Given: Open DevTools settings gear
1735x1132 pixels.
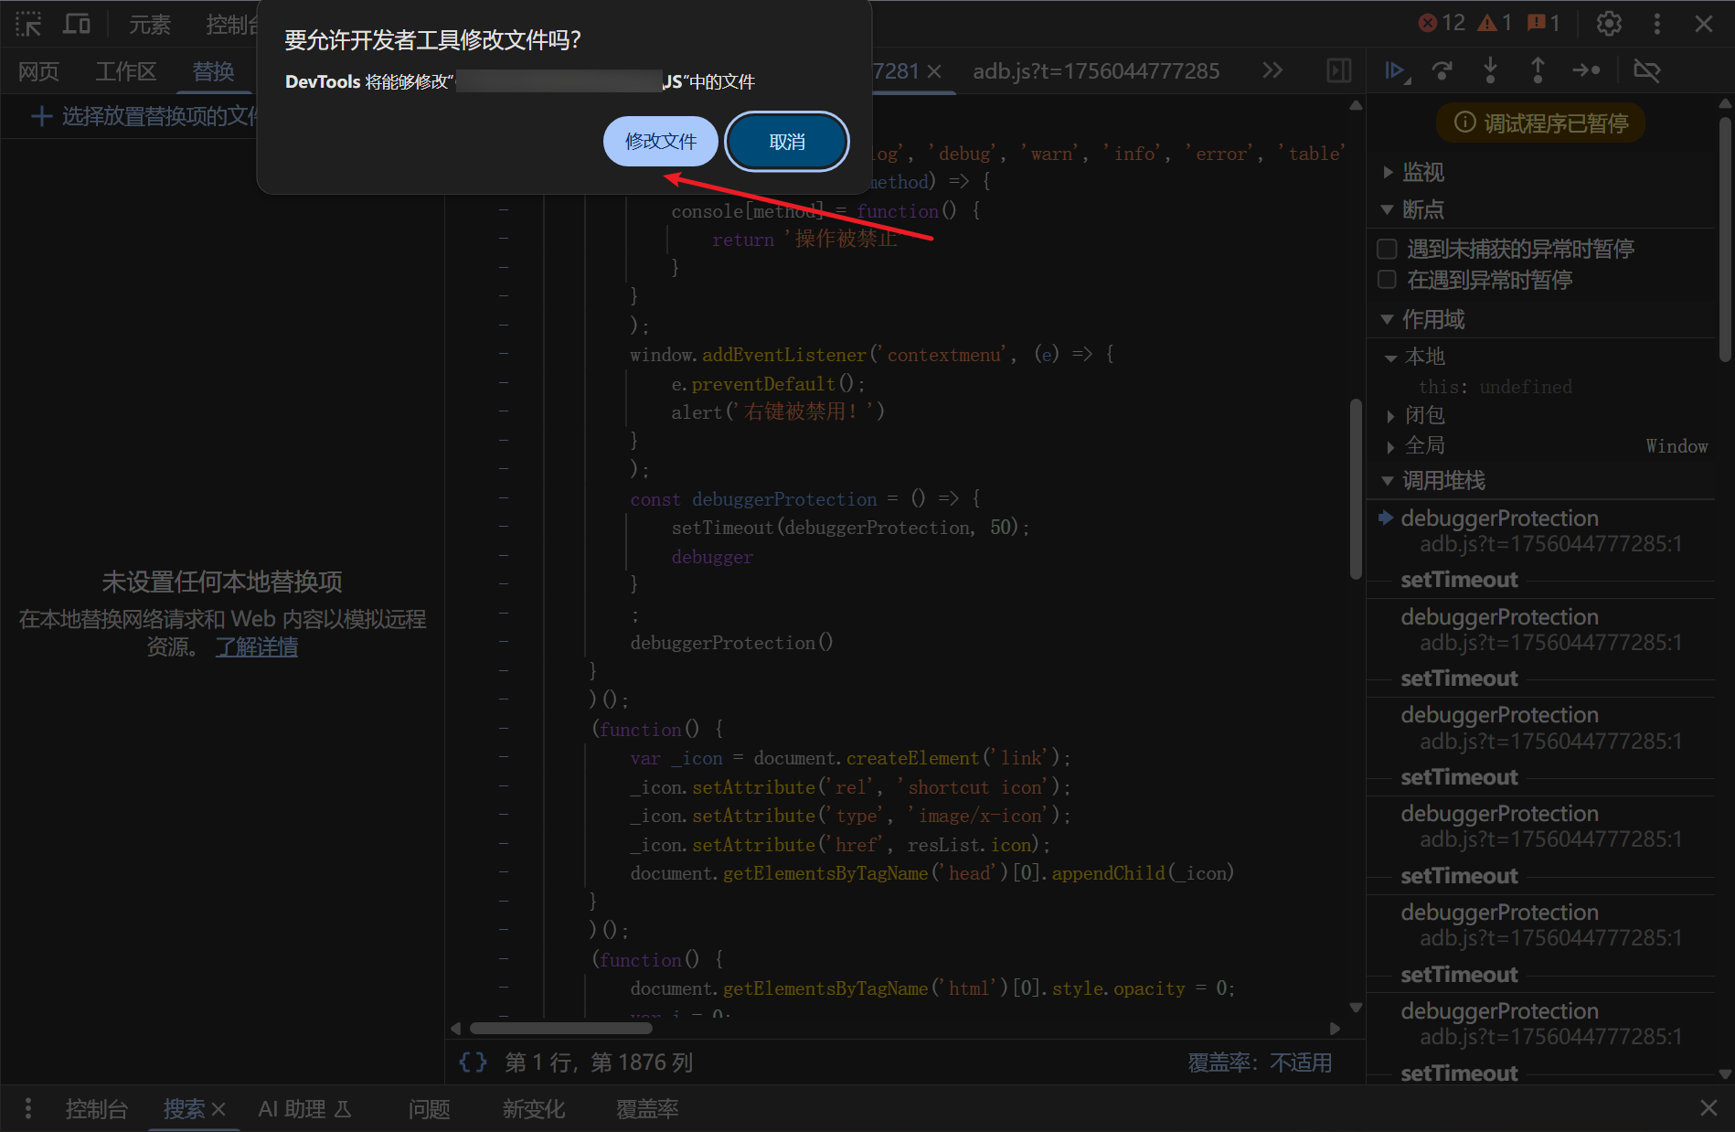Looking at the screenshot, I should pyautogui.click(x=1609, y=24).
